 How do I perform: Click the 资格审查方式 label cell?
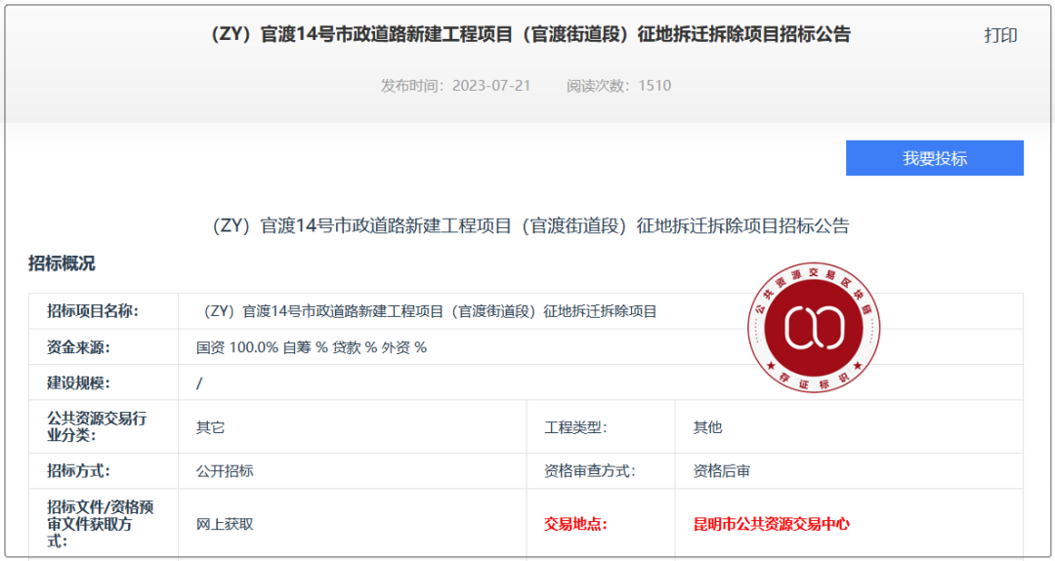pos(589,471)
